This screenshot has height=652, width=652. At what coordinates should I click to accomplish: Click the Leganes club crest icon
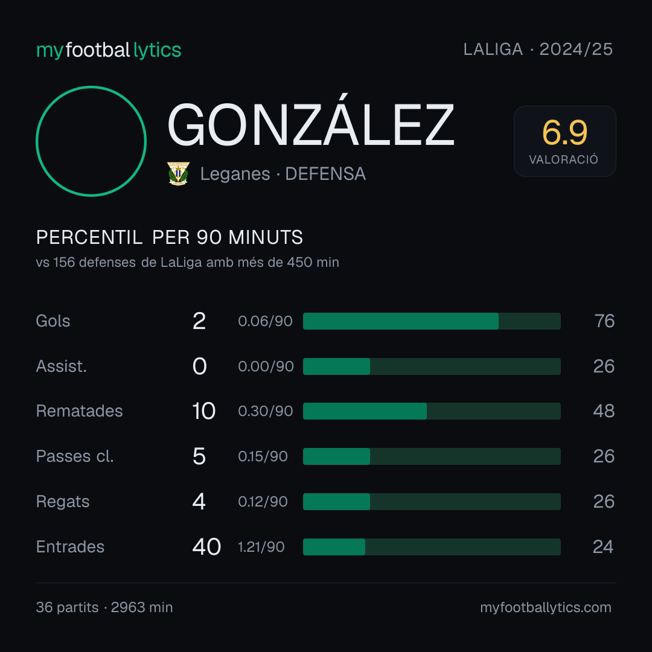tap(178, 173)
